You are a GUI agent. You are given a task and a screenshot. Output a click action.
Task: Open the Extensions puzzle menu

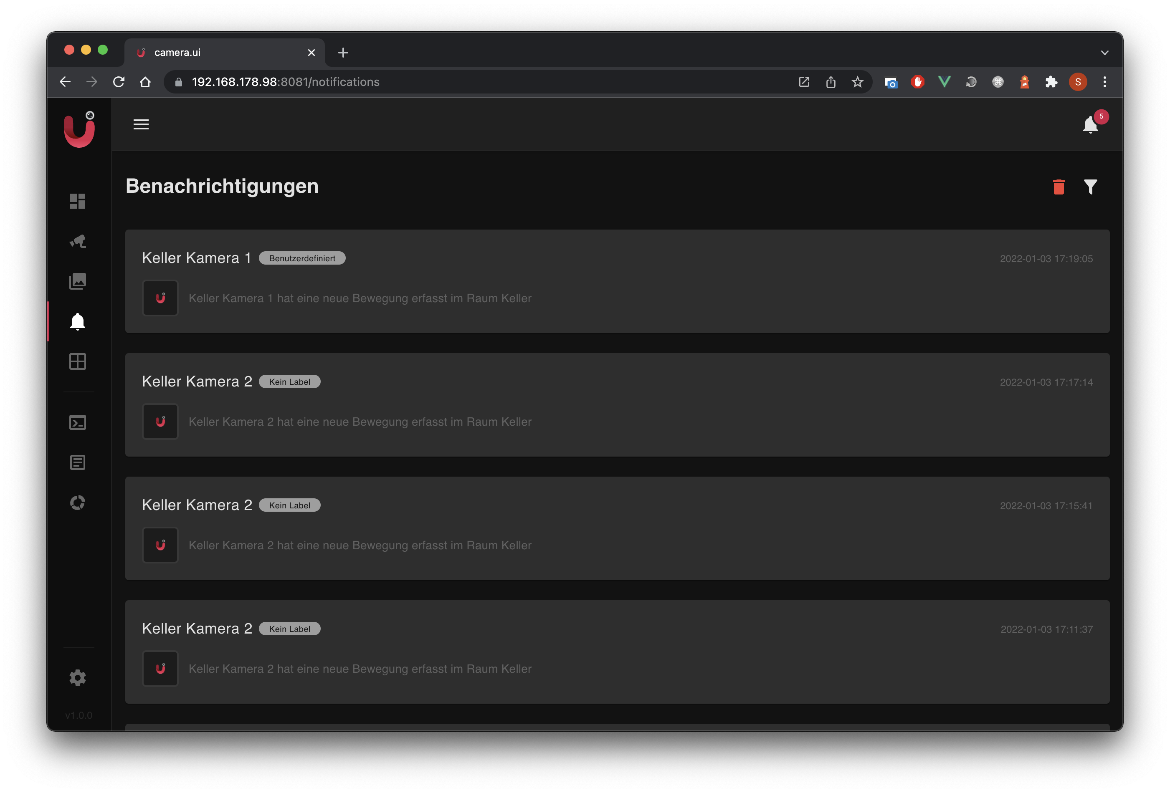(1051, 81)
